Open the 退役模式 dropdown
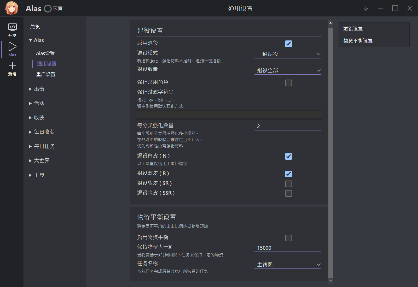This screenshot has width=418, height=287. [287, 54]
